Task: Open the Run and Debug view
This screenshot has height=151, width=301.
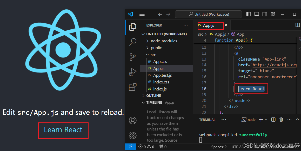Action: click(132, 72)
